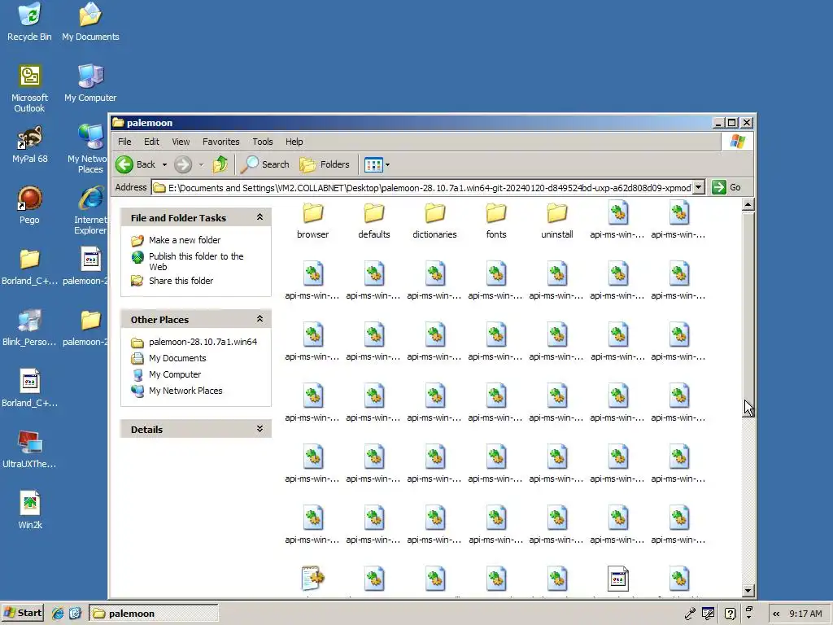Expand the Details panel
The width and height of the screenshot is (833, 625).
(259, 428)
